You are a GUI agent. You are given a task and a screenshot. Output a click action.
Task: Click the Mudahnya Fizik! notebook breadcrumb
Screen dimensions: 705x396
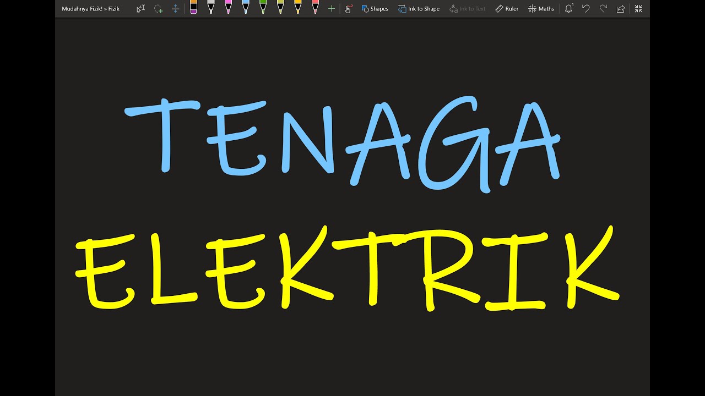click(x=82, y=9)
